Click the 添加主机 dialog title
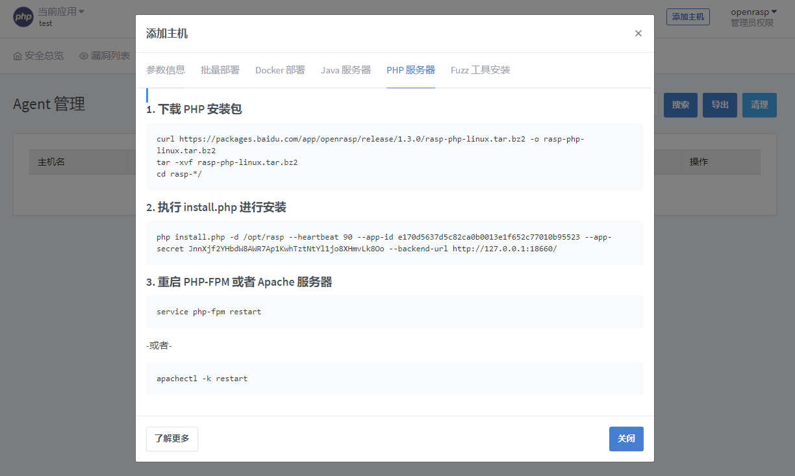The image size is (795, 476). [x=167, y=34]
